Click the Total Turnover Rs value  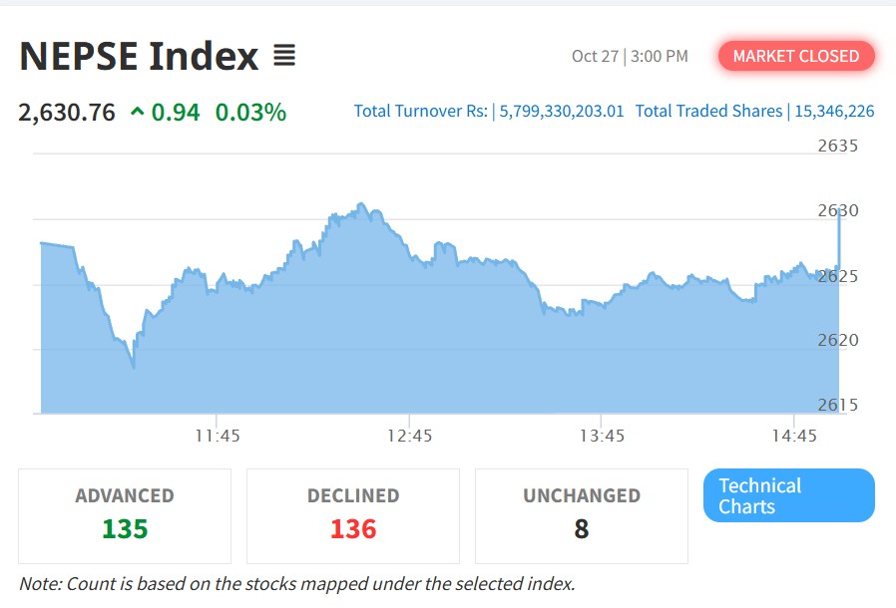click(x=561, y=111)
